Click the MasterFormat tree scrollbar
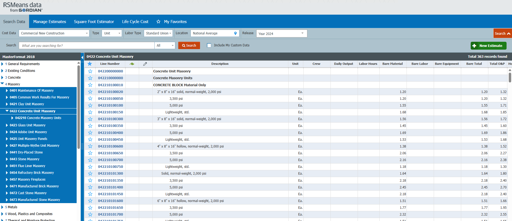 tap(79, 107)
